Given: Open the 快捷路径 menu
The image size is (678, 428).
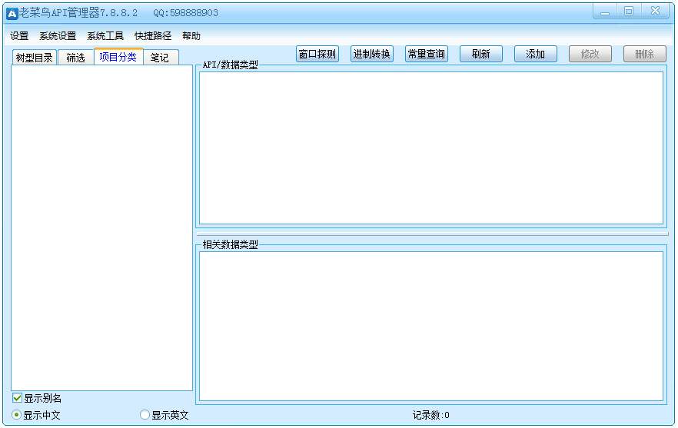Looking at the screenshot, I should pos(153,36).
